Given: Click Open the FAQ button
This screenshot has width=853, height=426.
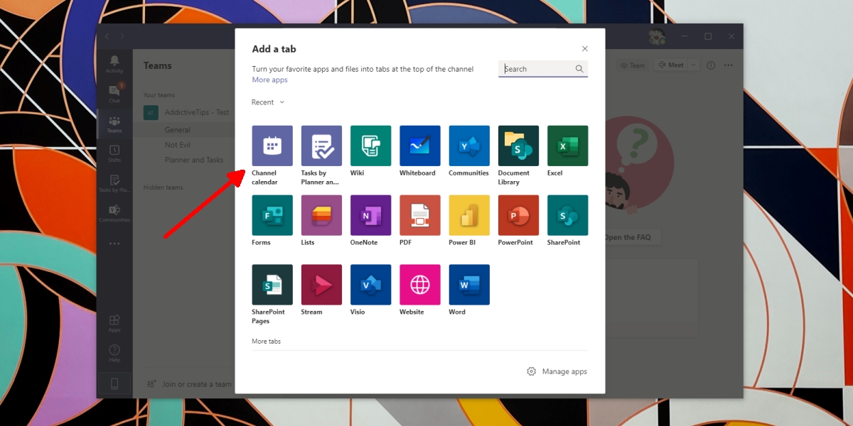Looking at the screenshot, I should click(x=627, y=237).
